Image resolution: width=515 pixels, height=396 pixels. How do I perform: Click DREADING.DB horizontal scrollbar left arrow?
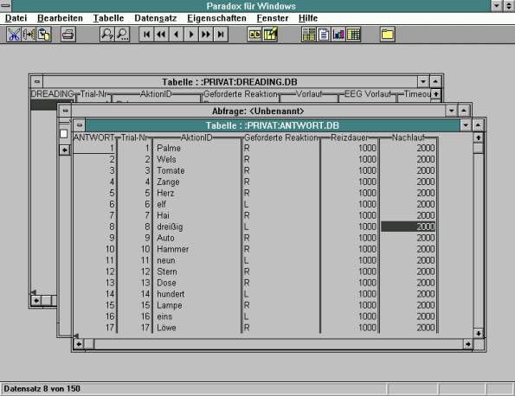36,300
